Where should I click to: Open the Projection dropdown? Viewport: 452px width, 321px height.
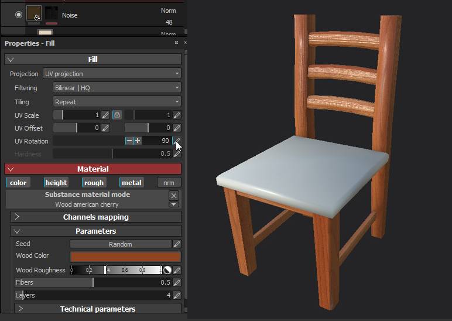coord(111,74)
